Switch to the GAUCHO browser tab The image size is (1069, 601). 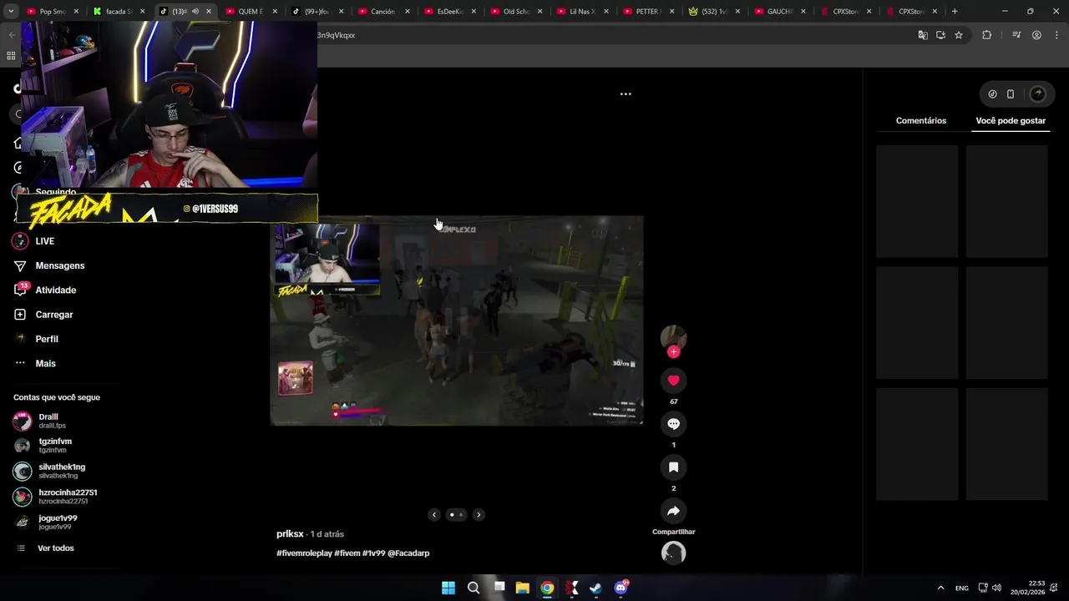779,12
